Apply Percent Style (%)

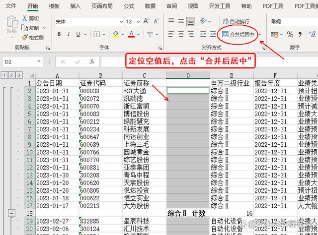[x=290, y=34]
